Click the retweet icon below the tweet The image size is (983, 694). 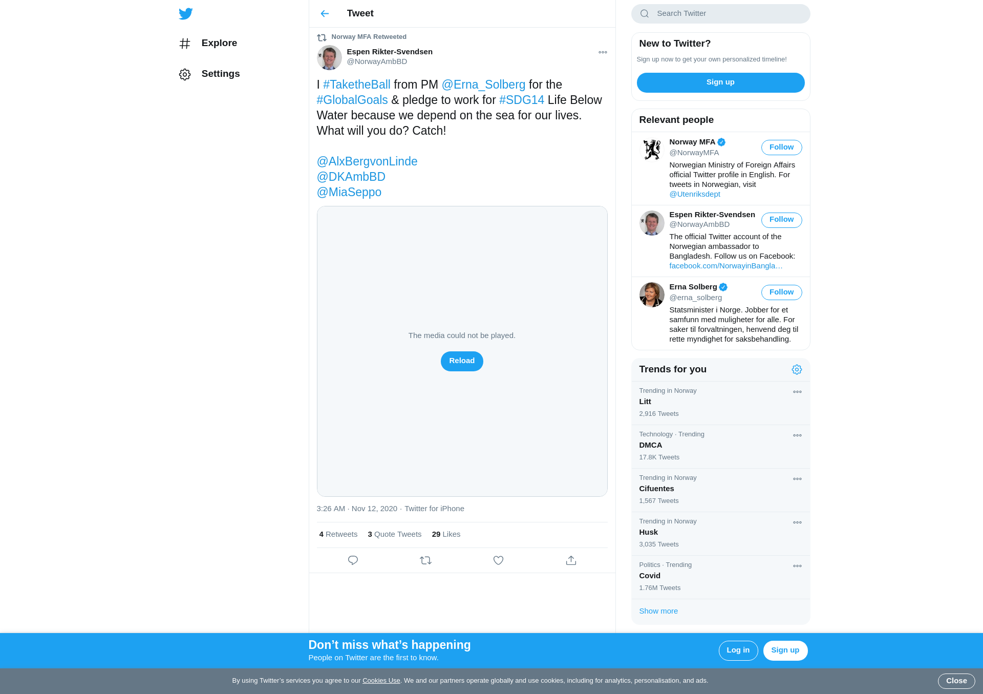425,560
